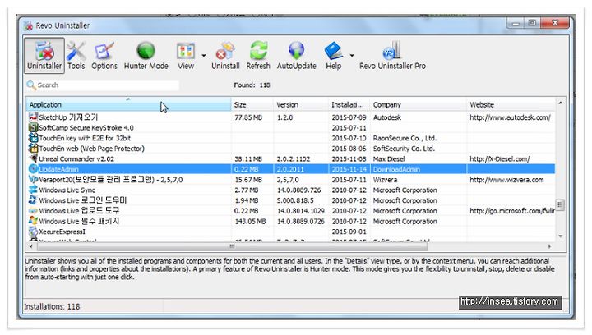Screen dimensions: 592x335
Task: Click the horizontal scrollbar left arrow
Action: [x=30, y=246]
